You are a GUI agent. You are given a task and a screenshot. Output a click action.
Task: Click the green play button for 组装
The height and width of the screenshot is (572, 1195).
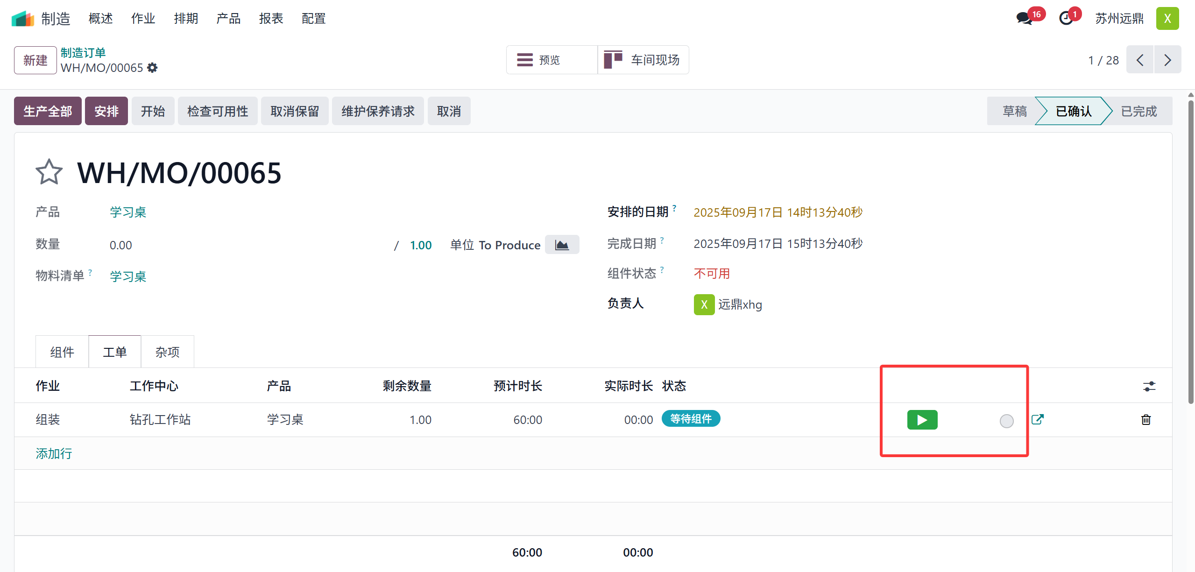[x=922, y=419]
